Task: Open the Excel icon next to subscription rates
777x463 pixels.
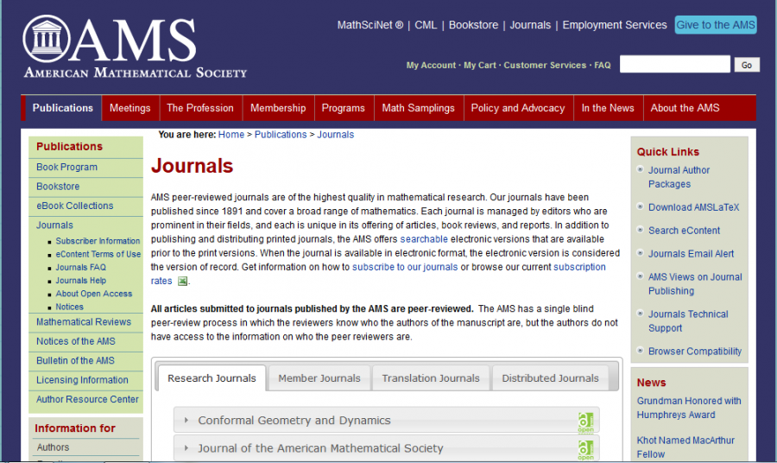Action: [x=182, y=281]
